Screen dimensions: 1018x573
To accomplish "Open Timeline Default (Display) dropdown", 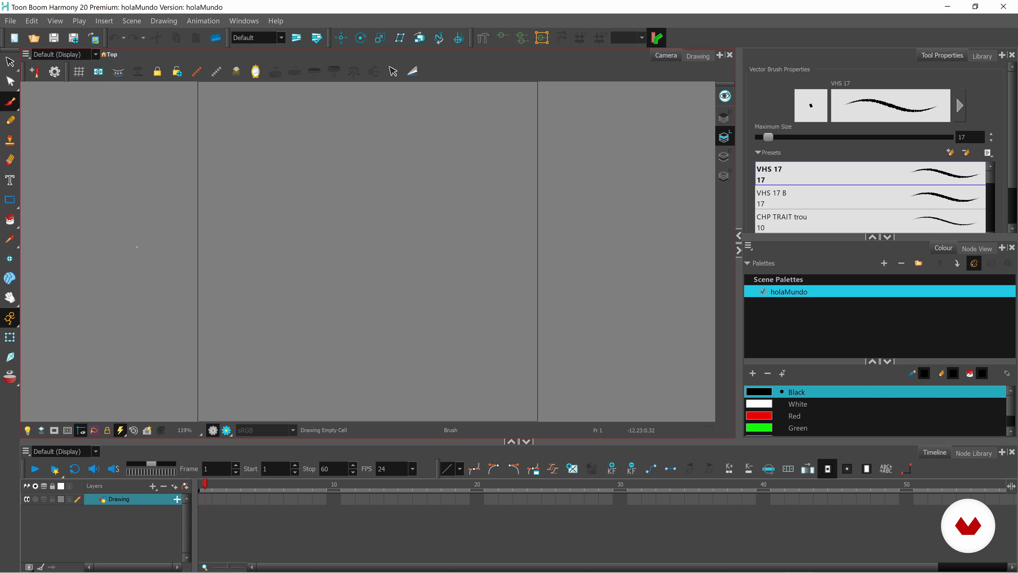I will pyautogui.click(x=95, y=452).
